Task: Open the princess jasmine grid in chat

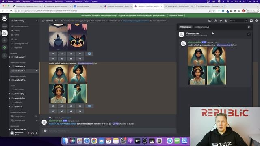Action: (x=68, y=84)
